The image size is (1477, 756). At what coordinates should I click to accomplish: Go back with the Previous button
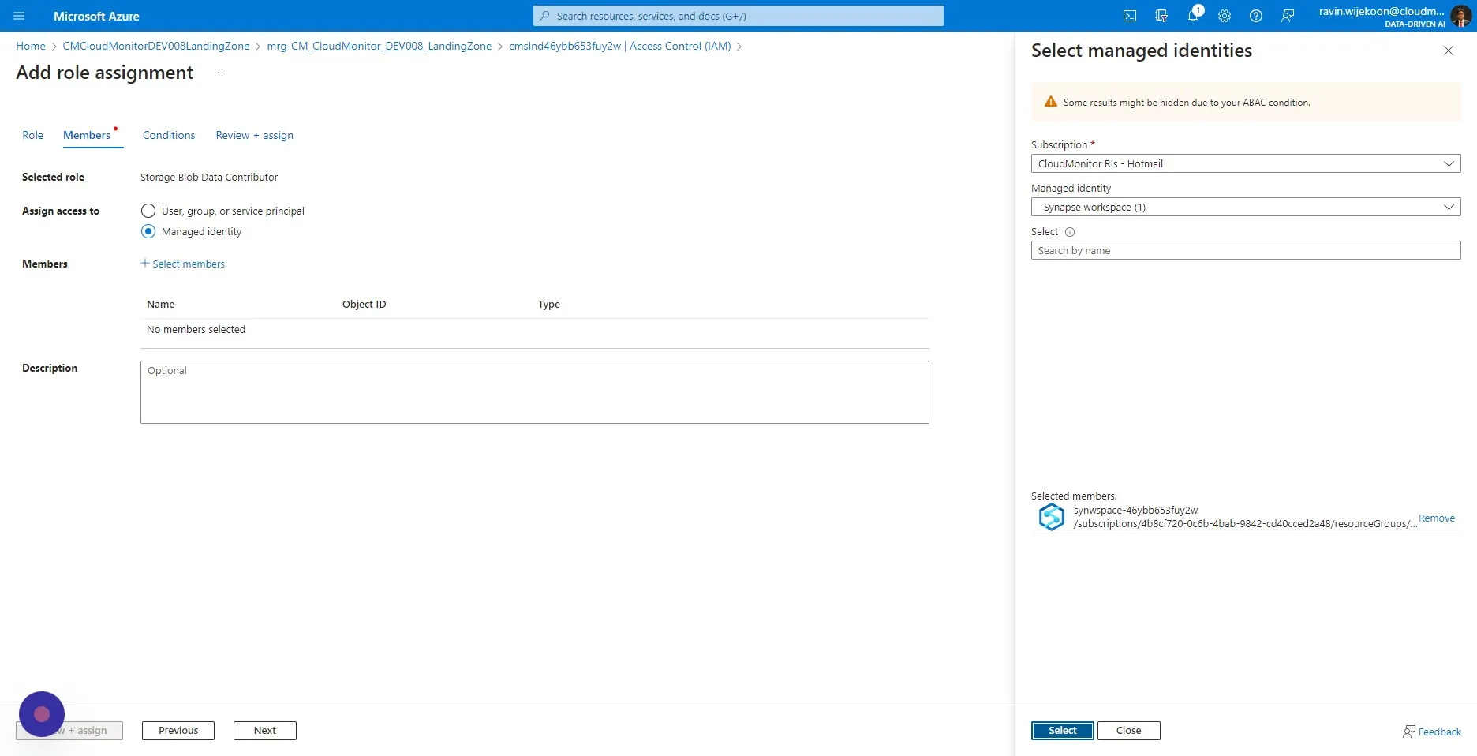(x=178, y=731)
